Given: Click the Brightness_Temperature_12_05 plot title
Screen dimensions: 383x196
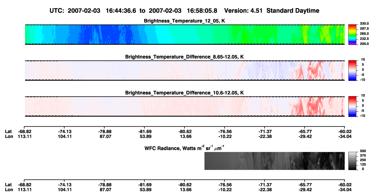Looking at the screenshot, I should [185, 21].
